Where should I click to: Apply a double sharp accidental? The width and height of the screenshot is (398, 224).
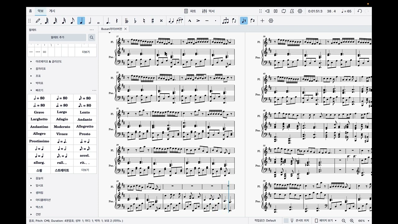point(161,21)
